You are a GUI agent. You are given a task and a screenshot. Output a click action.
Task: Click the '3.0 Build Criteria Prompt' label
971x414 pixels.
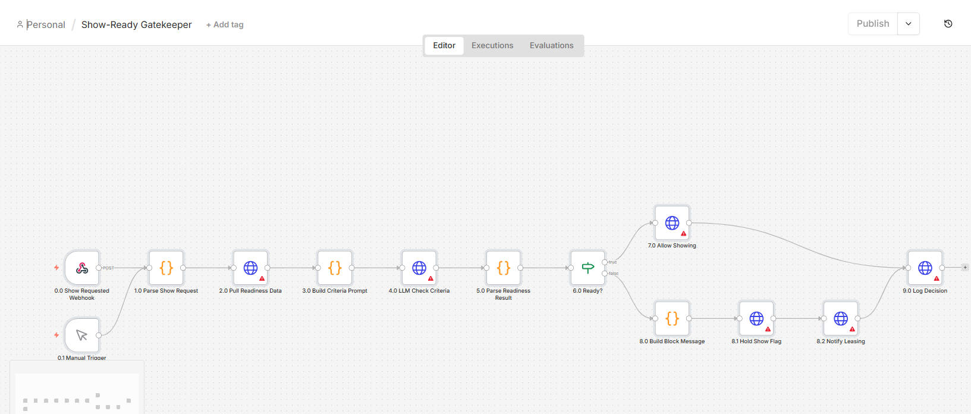tap(335, 291)
